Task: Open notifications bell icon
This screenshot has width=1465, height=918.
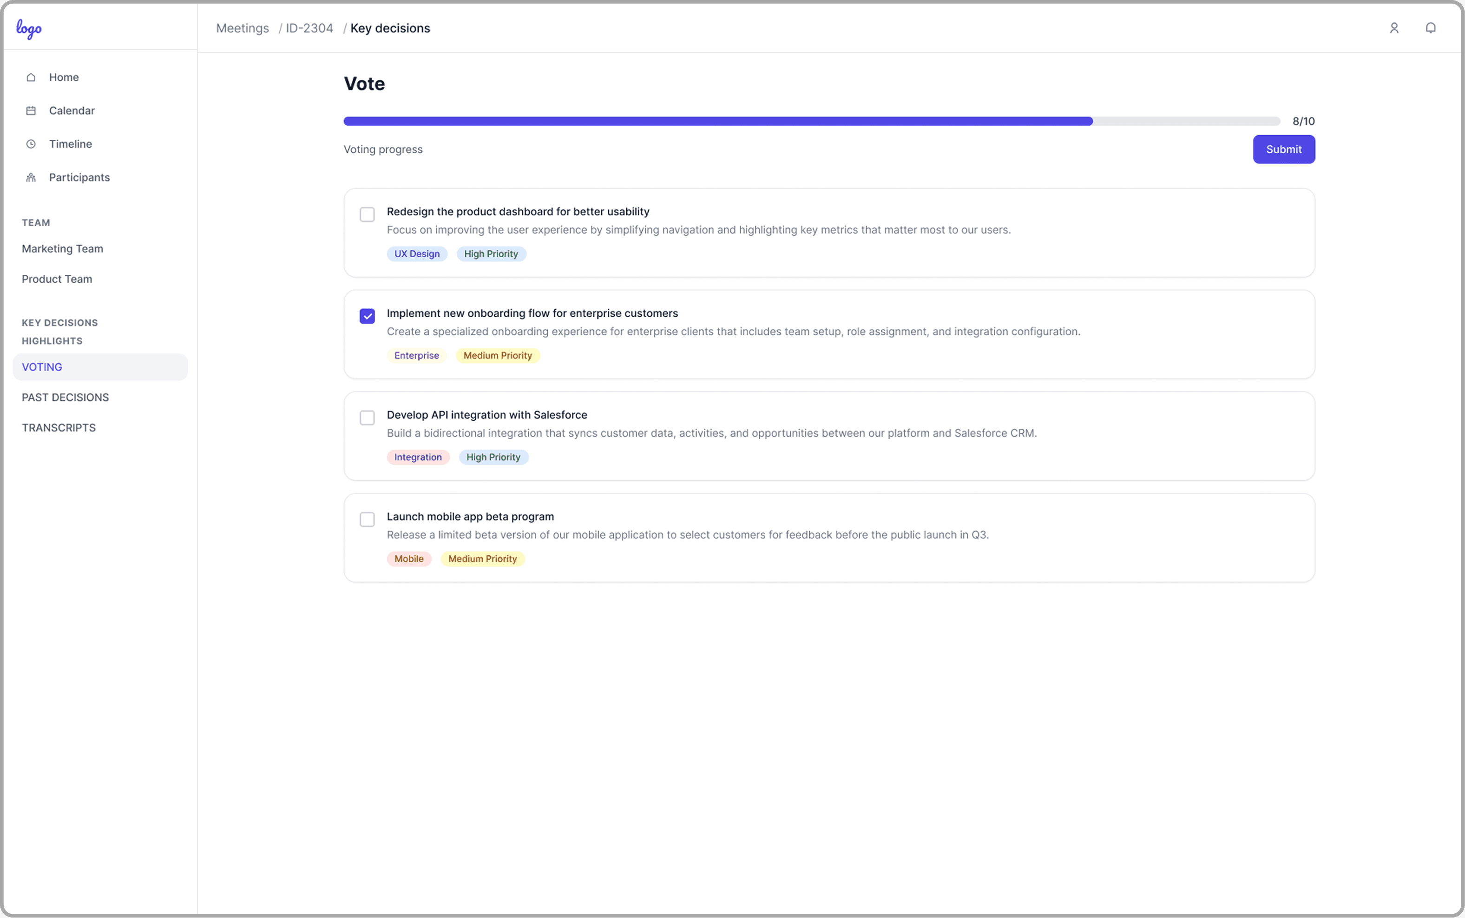Action: click(1430, 28)
